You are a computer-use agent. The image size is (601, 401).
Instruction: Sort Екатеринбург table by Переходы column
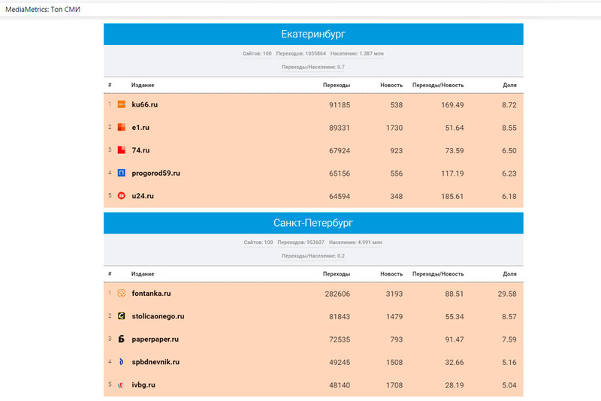[x=336, y=85]
